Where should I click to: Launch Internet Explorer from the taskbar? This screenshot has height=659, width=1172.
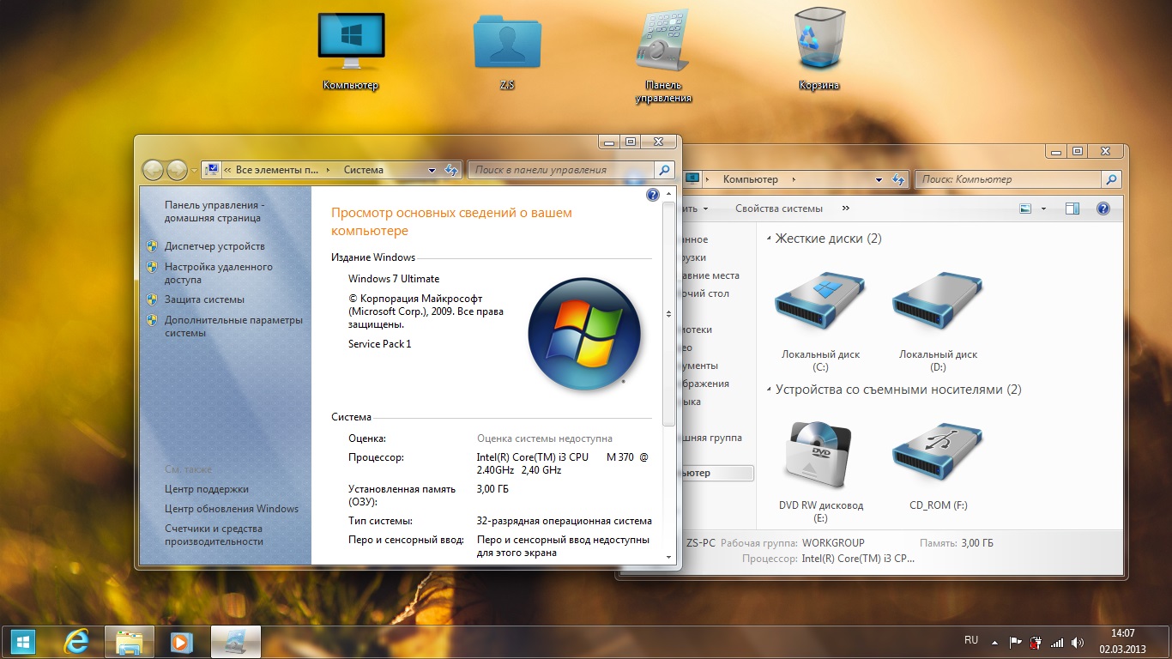[77, 642]
